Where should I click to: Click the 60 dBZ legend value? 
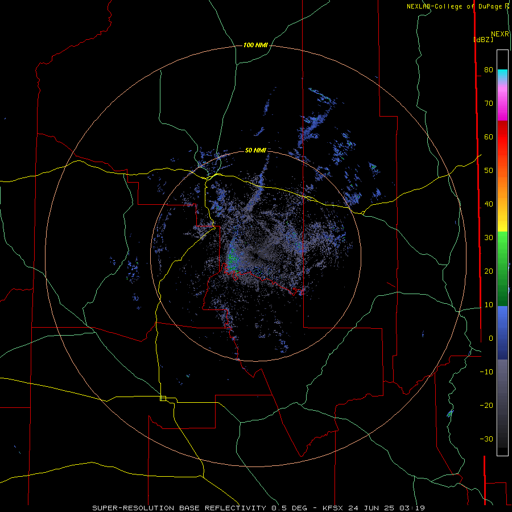point(489,137)
